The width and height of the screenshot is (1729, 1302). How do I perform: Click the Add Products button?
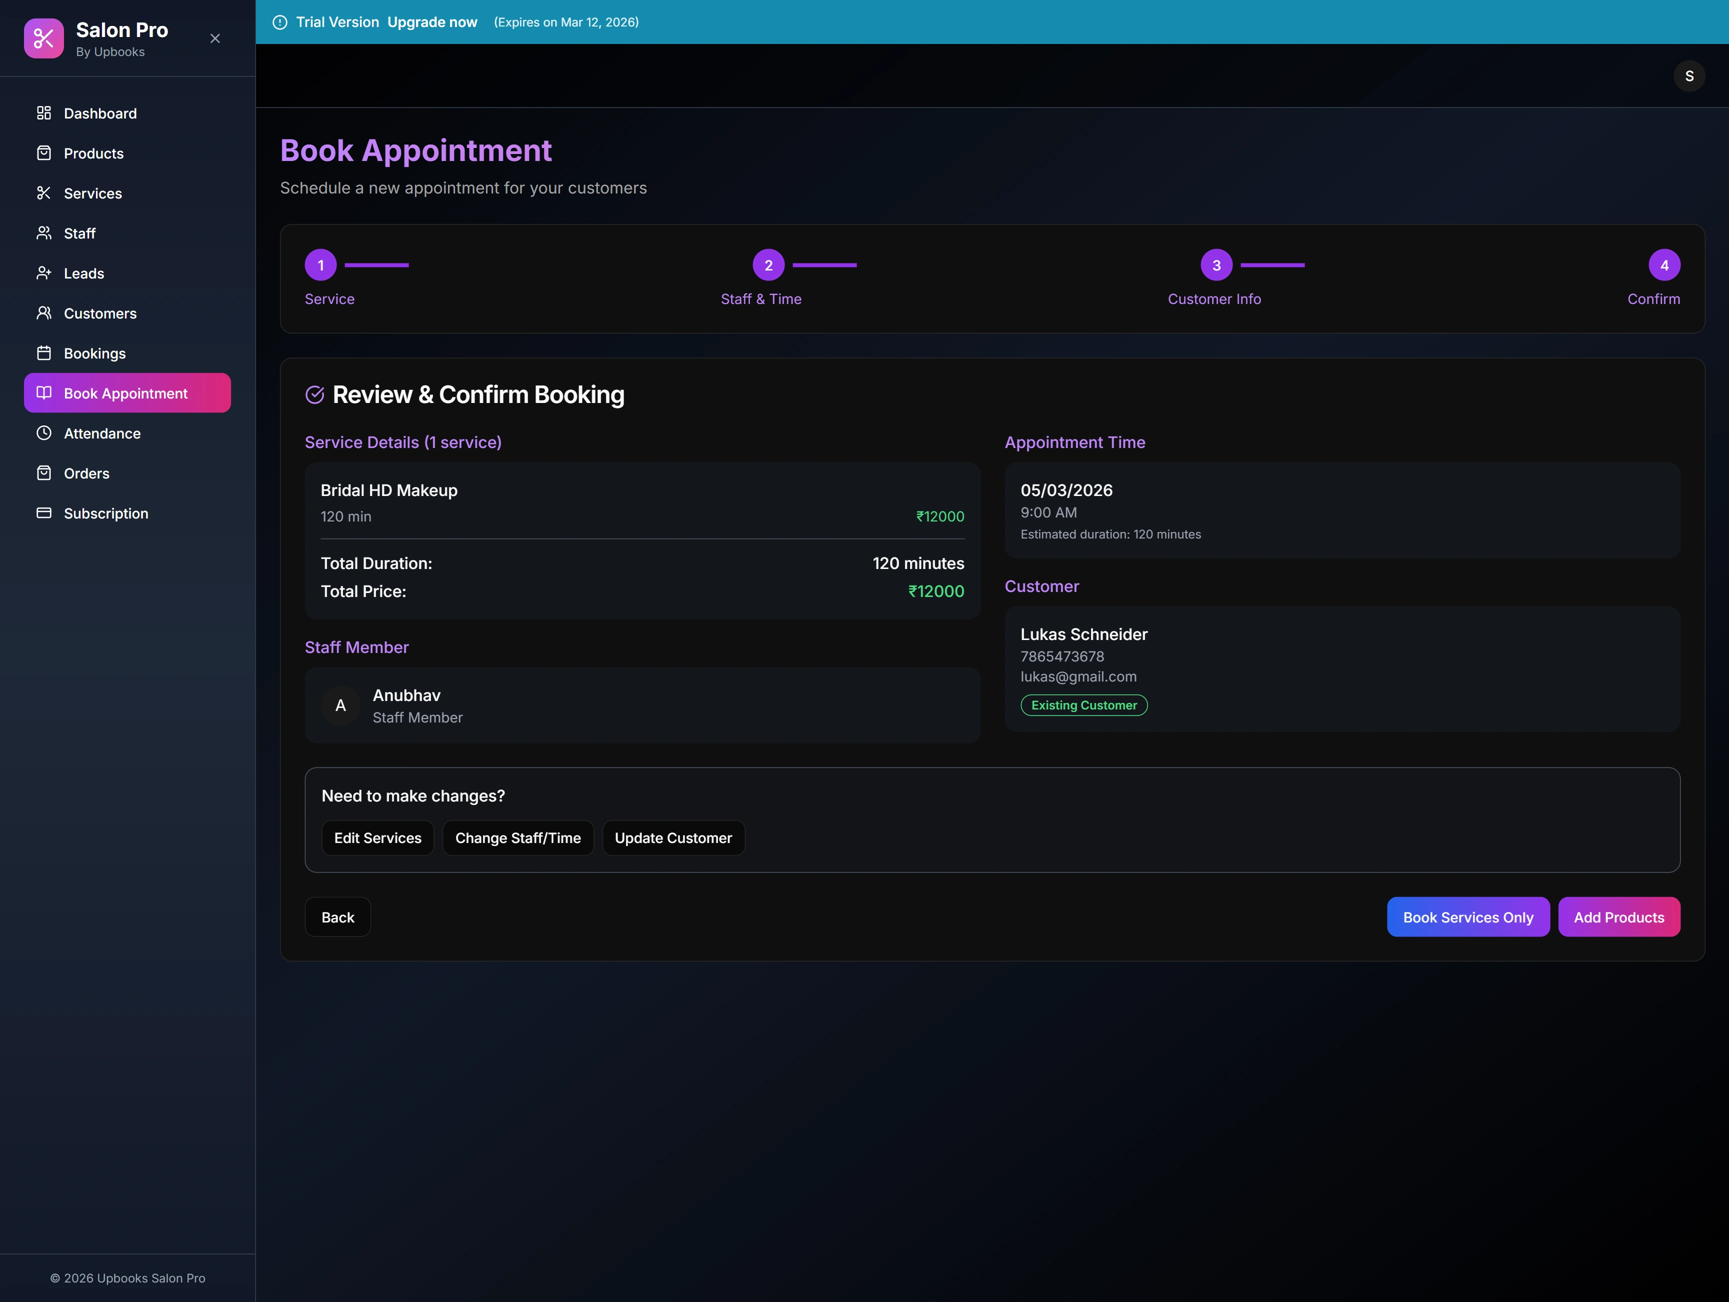point(1619,916)
